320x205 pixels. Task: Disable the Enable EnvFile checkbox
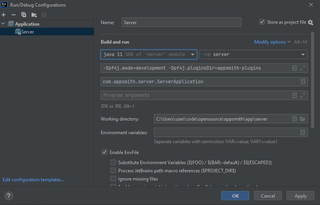click(x=105, y=152)
